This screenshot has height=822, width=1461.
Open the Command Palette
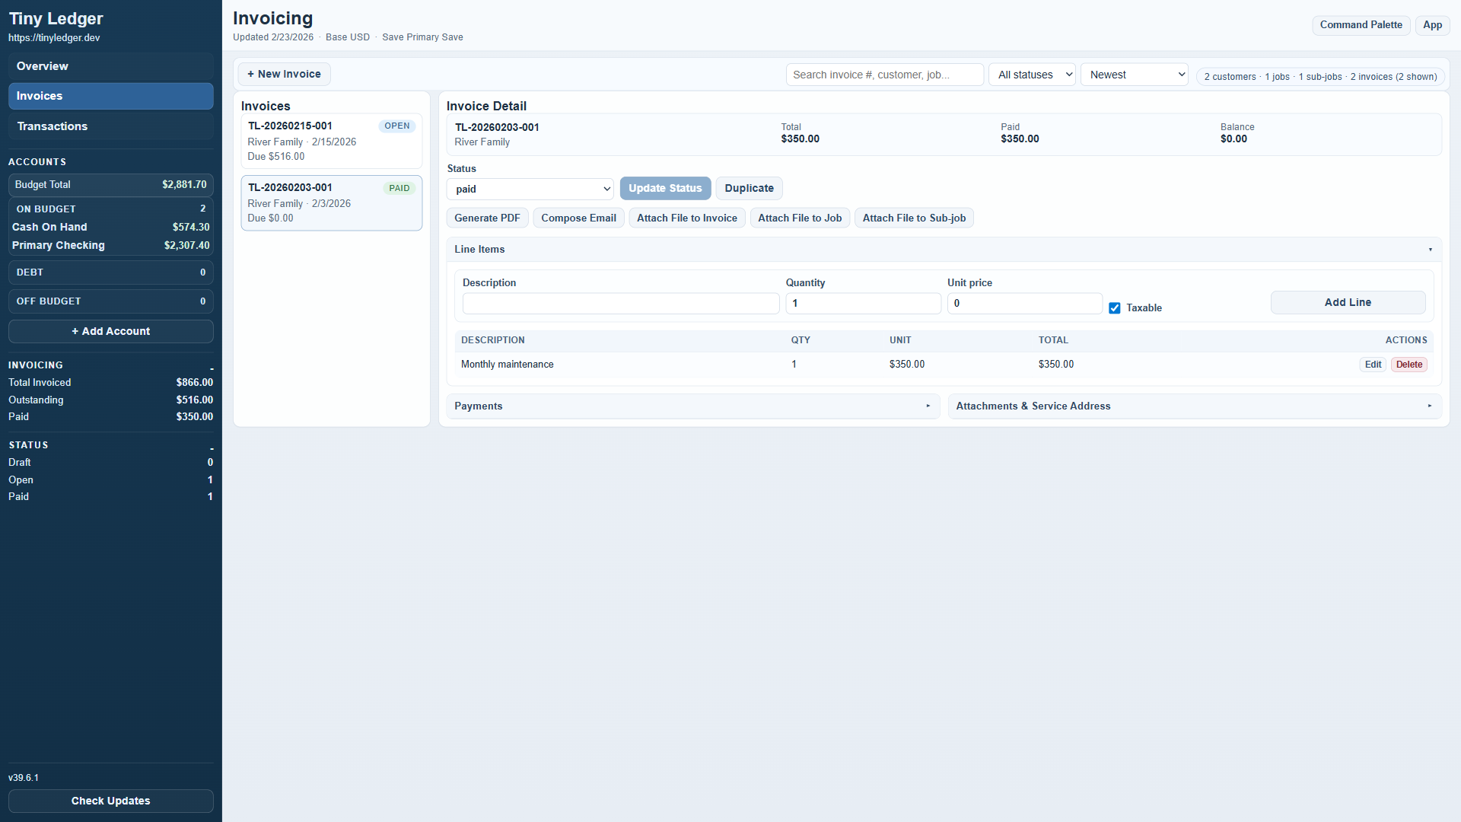tap(1361, 25)
